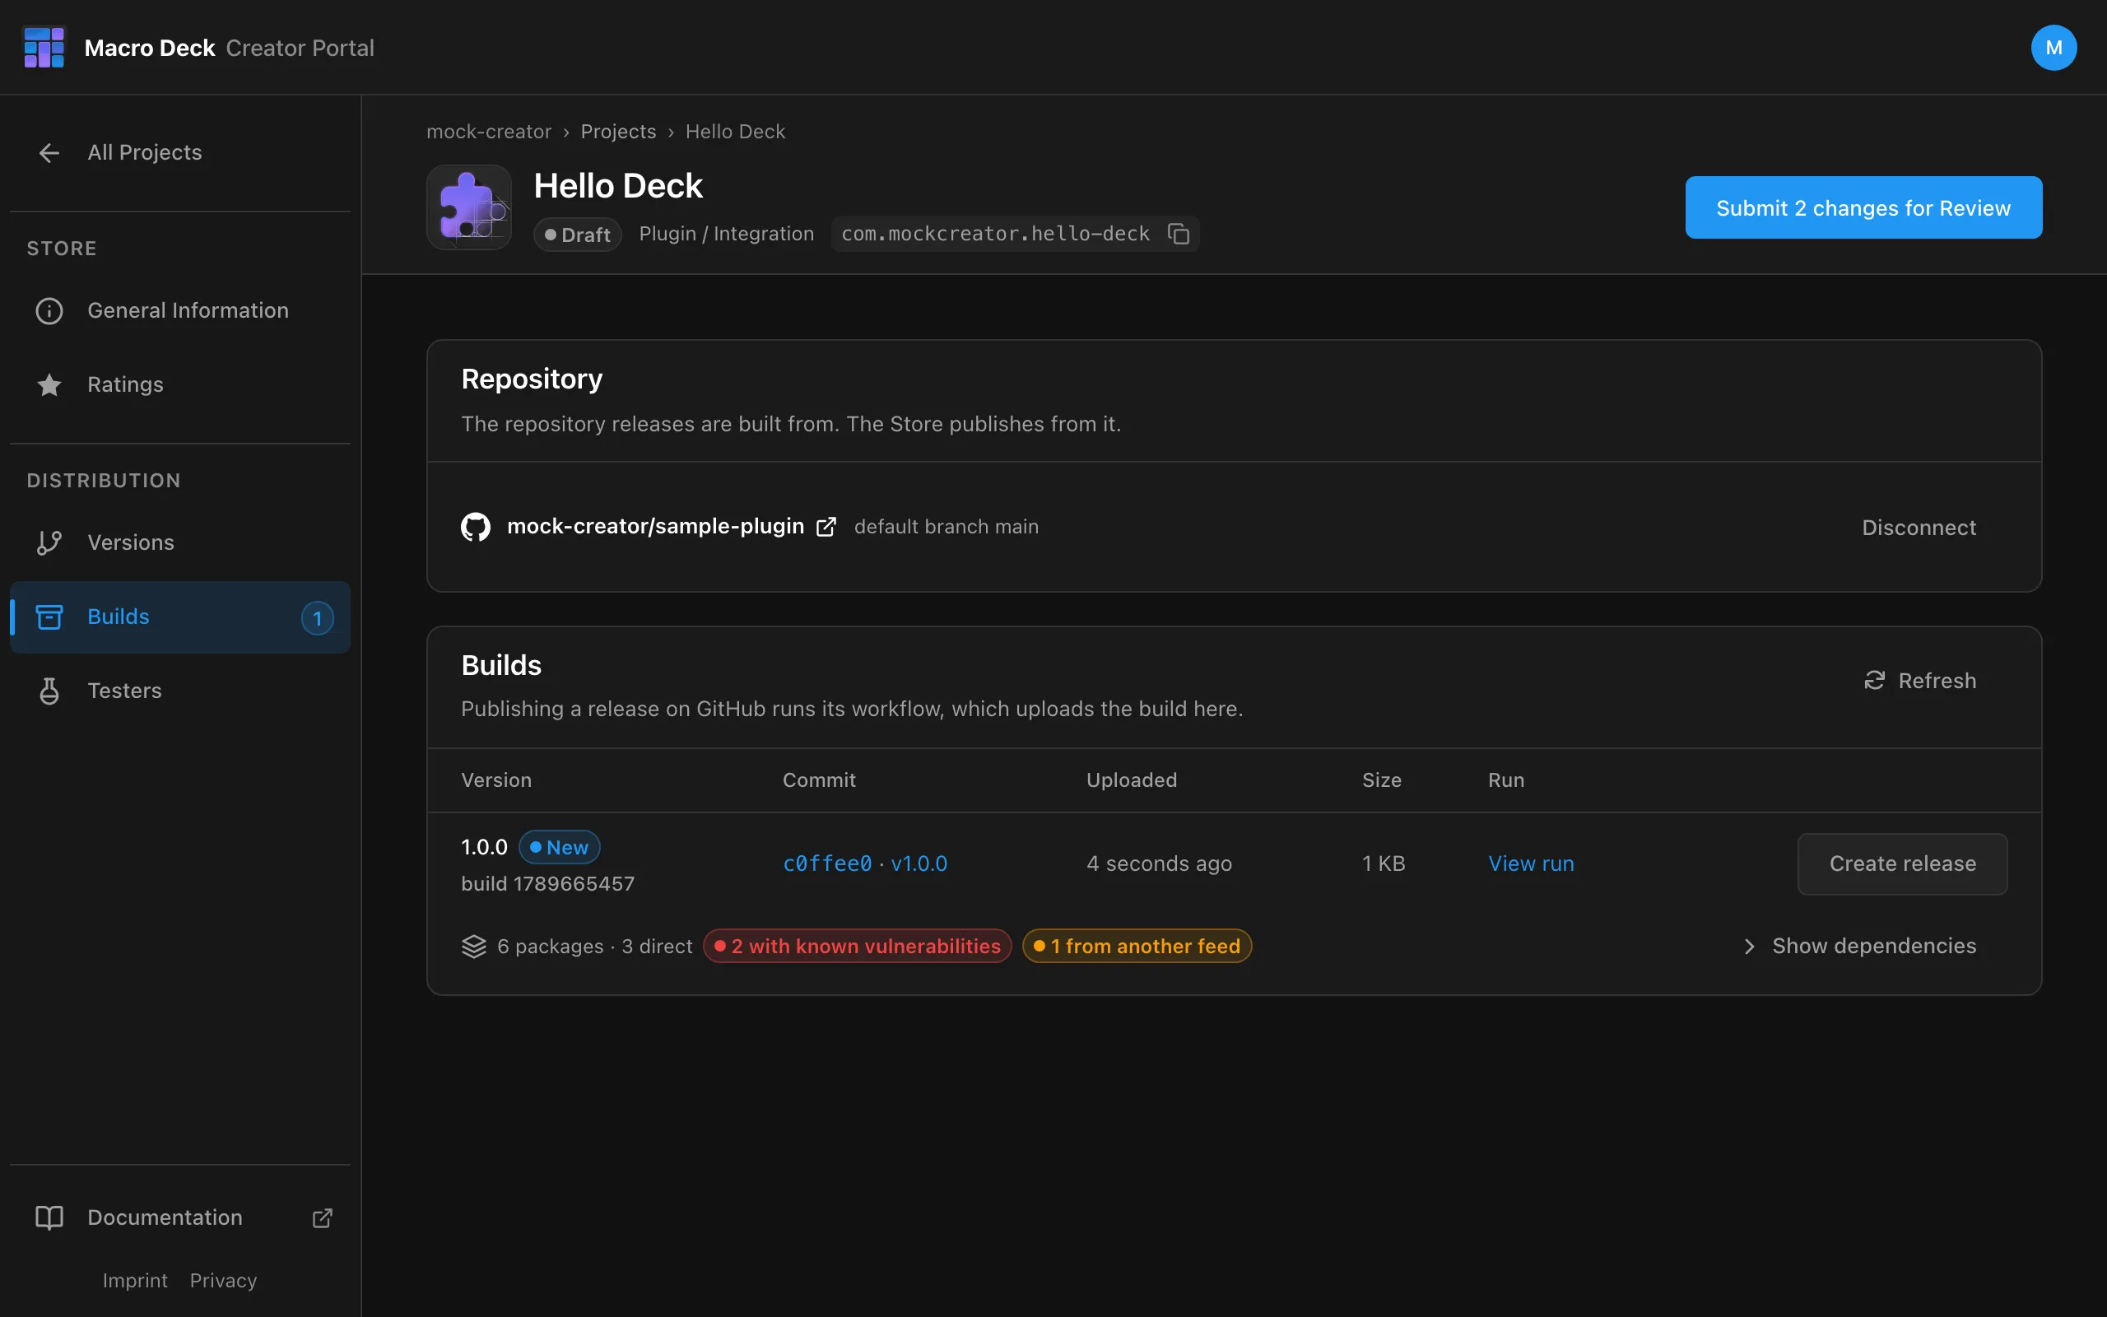Click the Disconnect repository button
Image resolution: width=2107 pixels, height=1317 pixels.
point(1918,527)
